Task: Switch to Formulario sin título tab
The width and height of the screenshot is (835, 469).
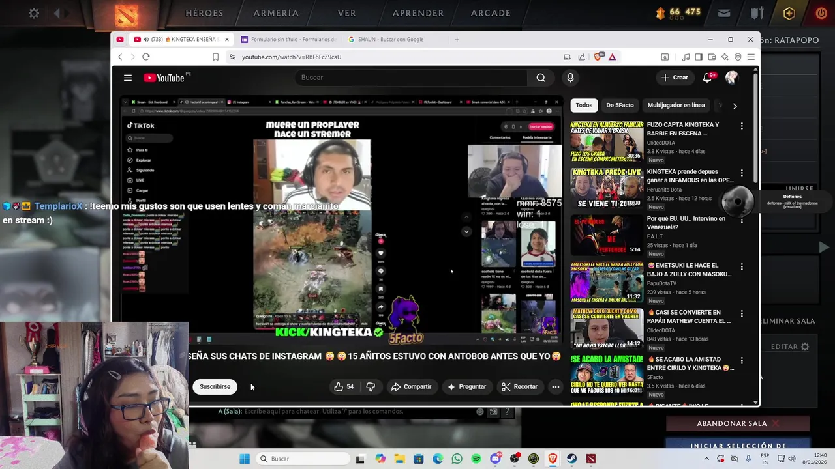Action: point(290,39)
